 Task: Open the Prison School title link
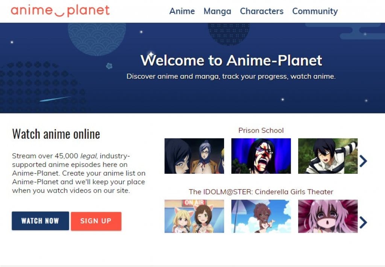point(261,130)
